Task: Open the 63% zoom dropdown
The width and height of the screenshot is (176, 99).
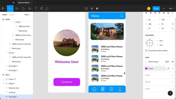Action: pyautogui.click(x=172, y=9)
